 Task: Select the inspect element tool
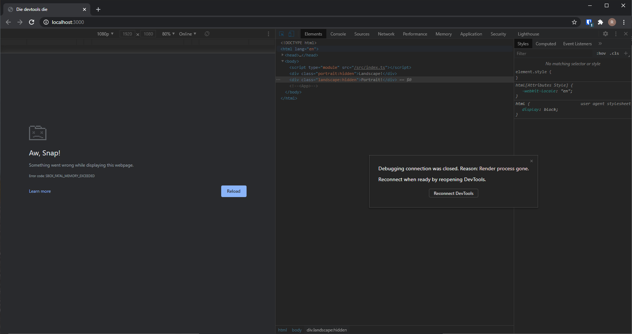[282, 33]
